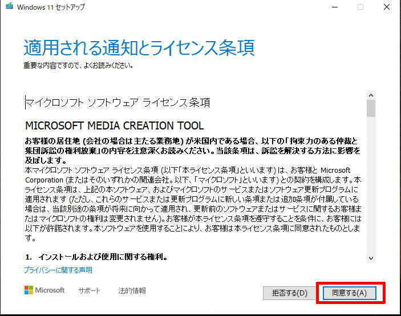The width and height of the screenshot is (401, 316).
Task: Click the Windows 11 setup title bar icon
Action: pos(10,6)
